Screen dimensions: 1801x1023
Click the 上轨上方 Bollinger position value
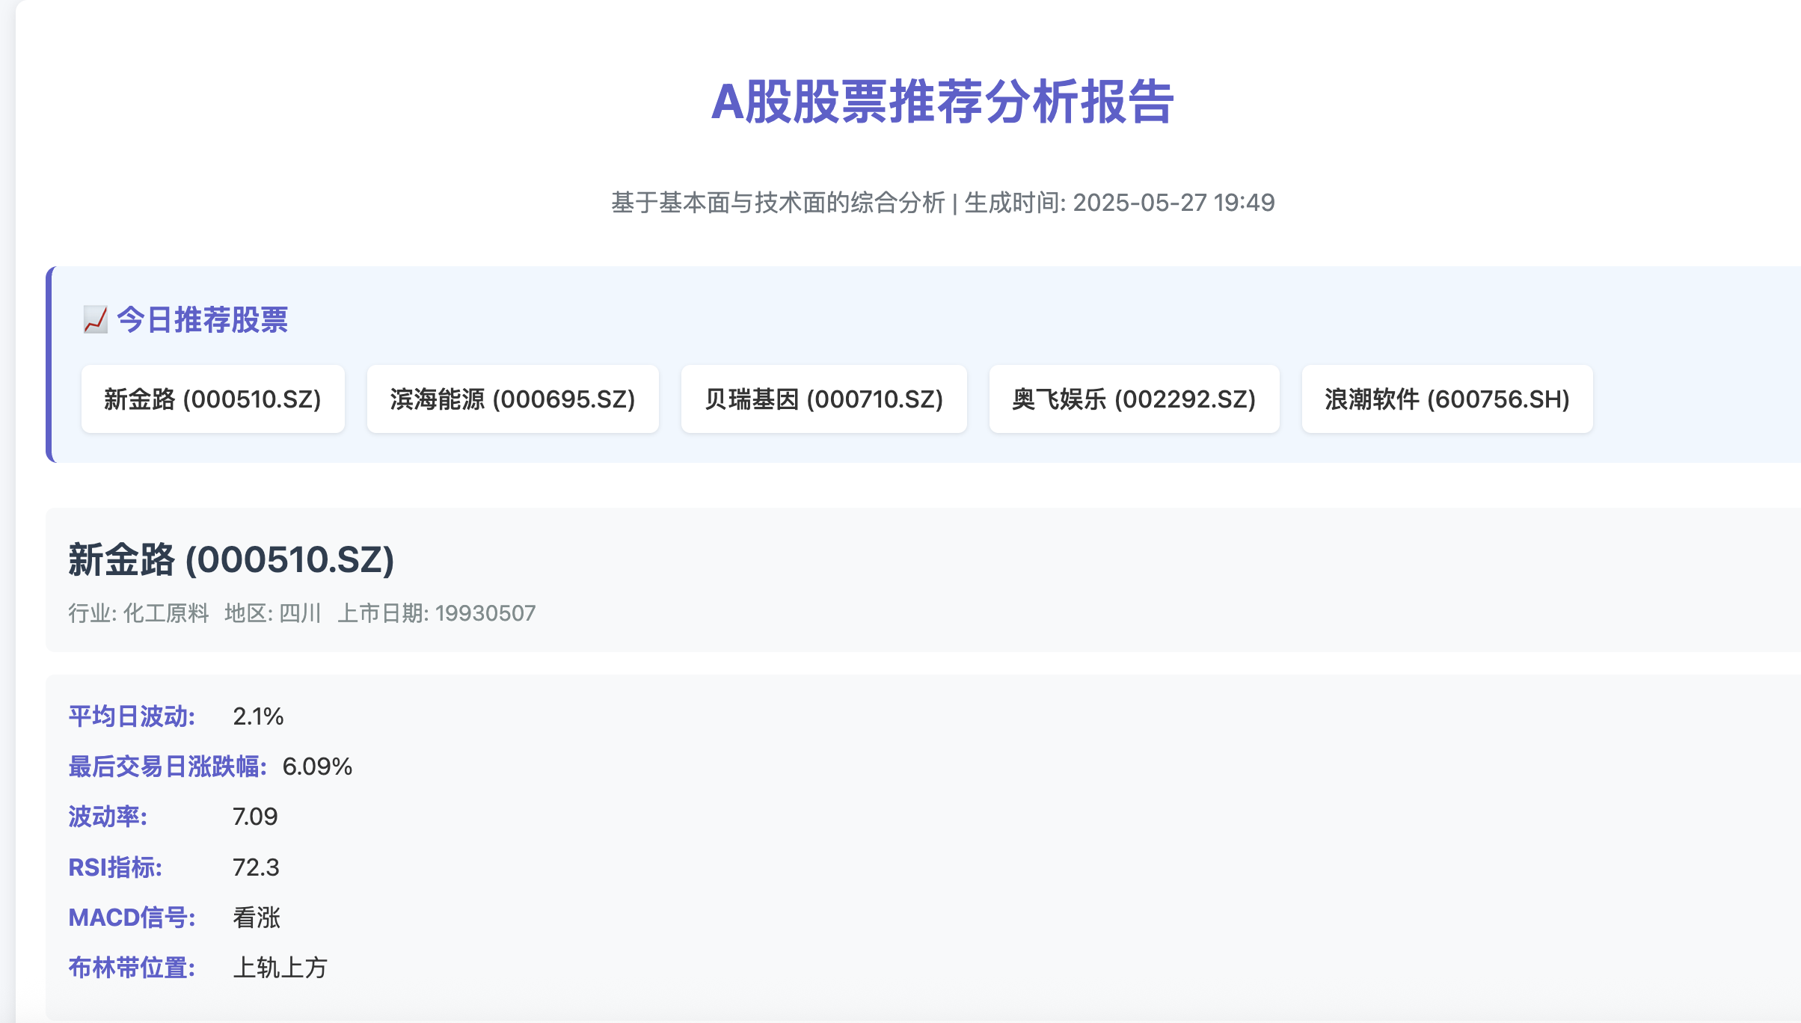click(280, 968)
